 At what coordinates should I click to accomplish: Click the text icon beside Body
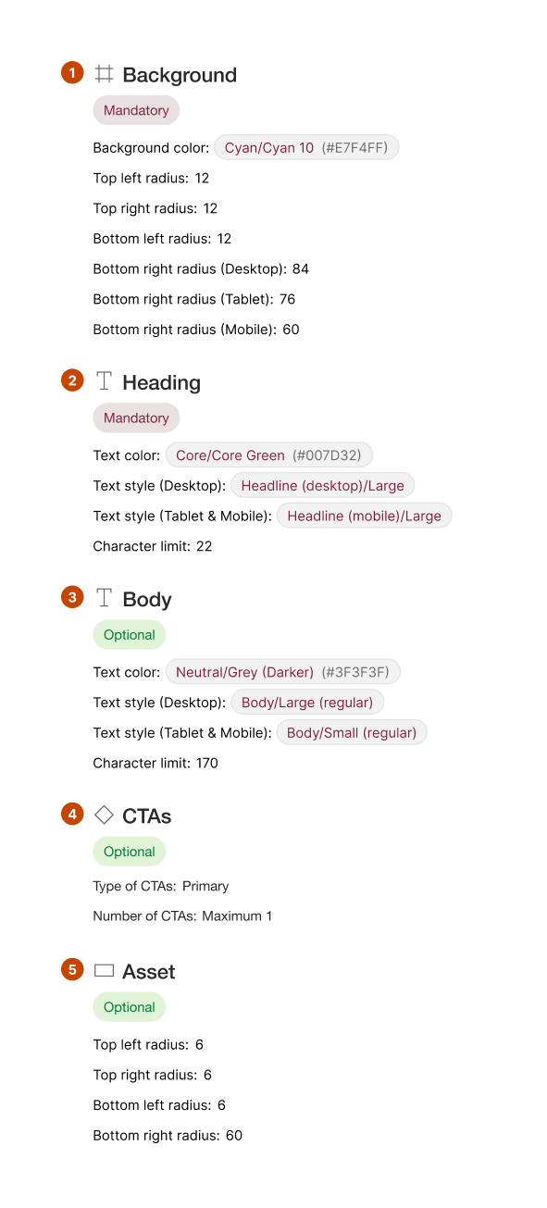(x=105, y=597)
